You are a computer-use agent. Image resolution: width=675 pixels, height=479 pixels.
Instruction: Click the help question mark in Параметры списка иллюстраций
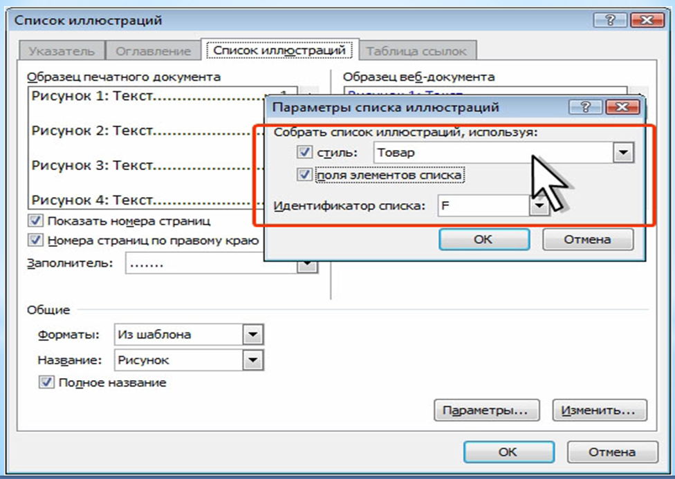(585, 107)
